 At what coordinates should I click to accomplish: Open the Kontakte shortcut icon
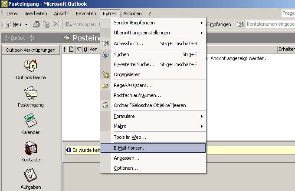[31, 148]
